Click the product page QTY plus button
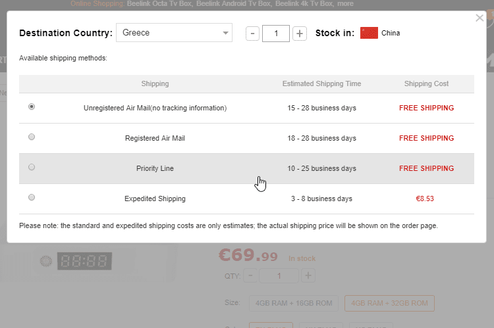Viewport: 494px width, 328px height. coord(308,276)
